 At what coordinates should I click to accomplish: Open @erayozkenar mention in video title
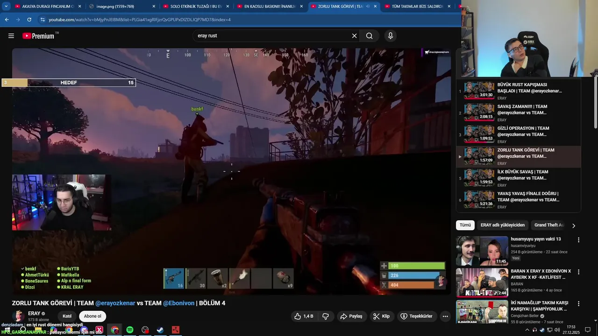pyautogui.click(x=115, y=303)
